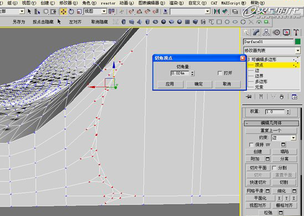Adjust the 权重 spinner arrows
304x216 pixels.
[288, 112]
